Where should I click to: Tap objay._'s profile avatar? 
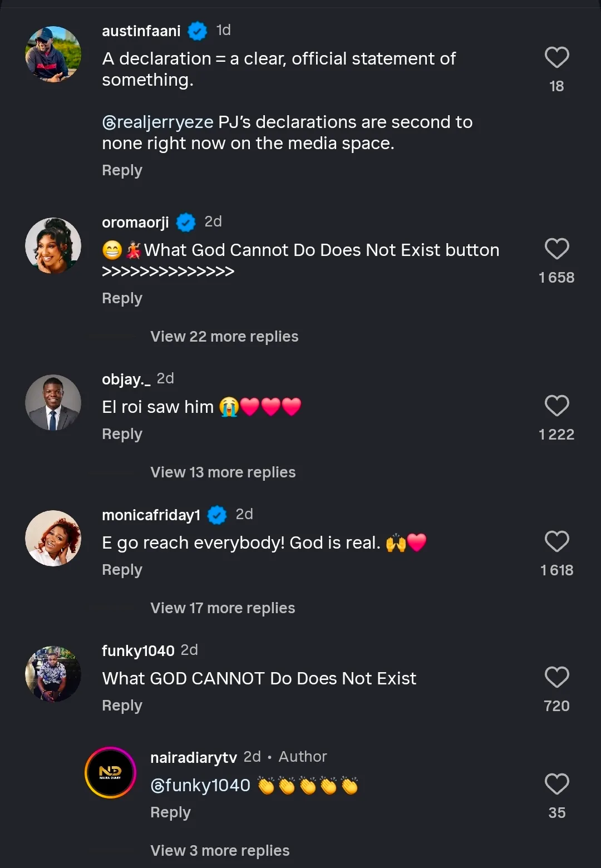click(x=53, y=402)
